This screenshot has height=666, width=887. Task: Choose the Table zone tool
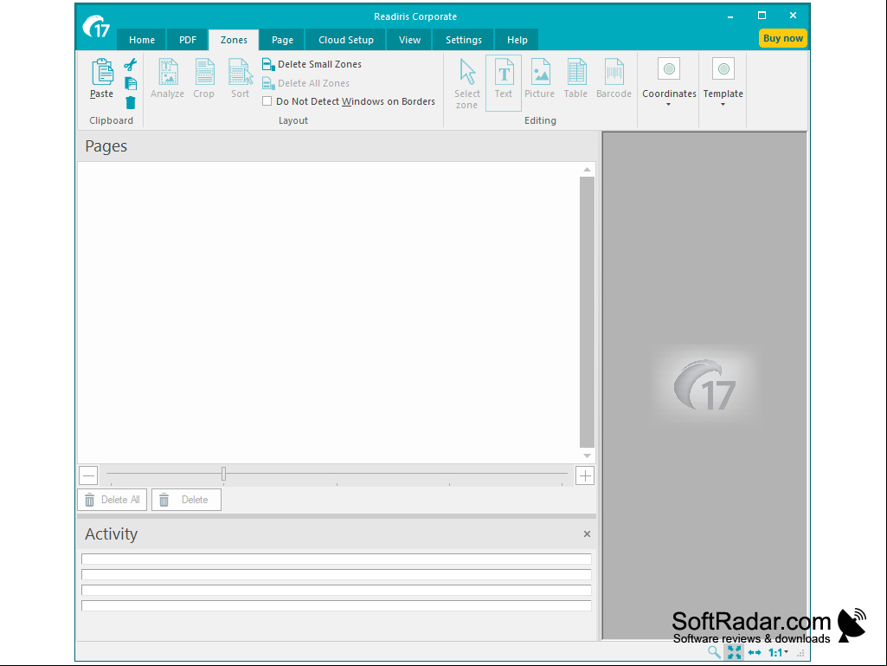click(575, 79)
